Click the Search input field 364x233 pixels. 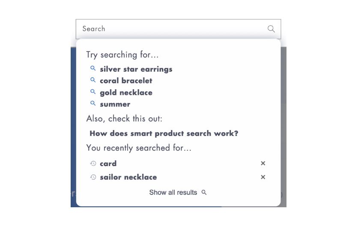tap(171, 29)
